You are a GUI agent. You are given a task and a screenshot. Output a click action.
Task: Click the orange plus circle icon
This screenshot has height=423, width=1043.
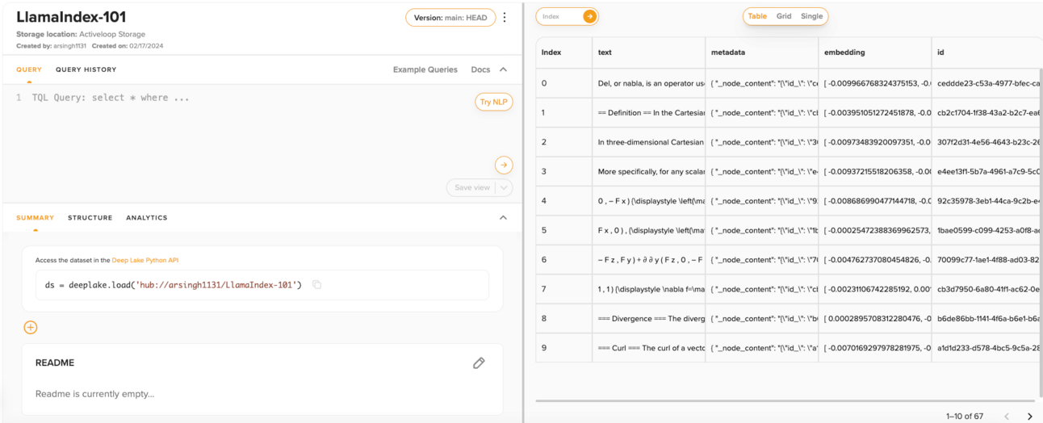pyautogui.click(x=31, y=327)
